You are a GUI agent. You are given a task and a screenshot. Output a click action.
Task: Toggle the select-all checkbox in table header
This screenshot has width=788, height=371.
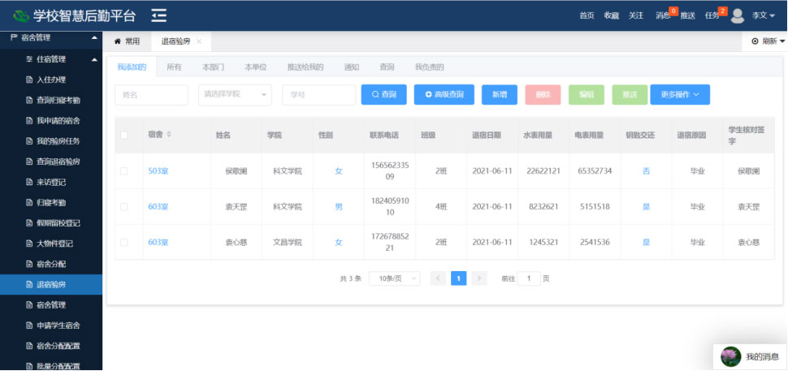coord(124,135)
